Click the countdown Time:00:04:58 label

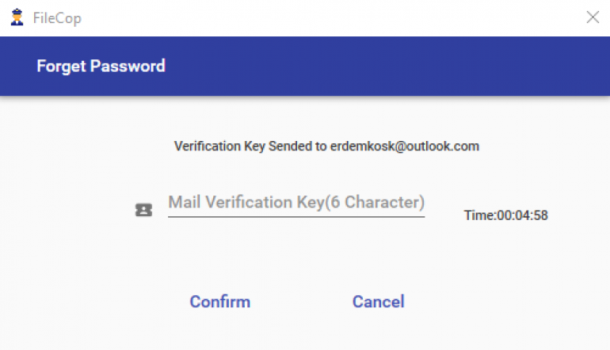tap(505, 215)
